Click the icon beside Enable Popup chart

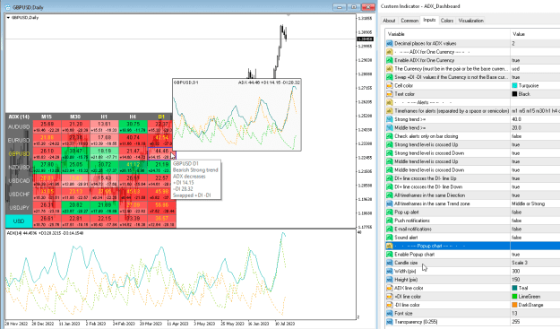tap(390, 255)
